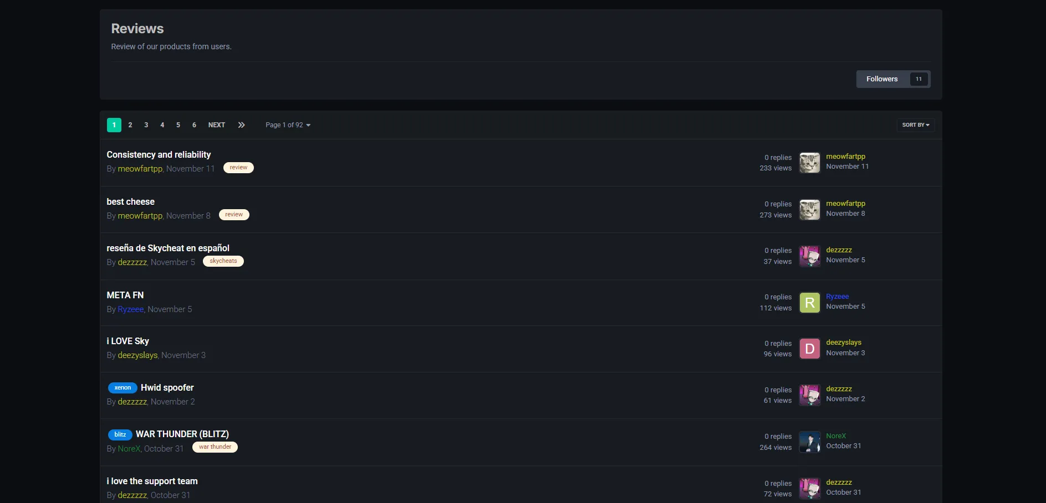Click the NEXT page link
Image resolution: width=1046 pixels, height=503 pixels.
pyautogui.click(x=216, y=125)
